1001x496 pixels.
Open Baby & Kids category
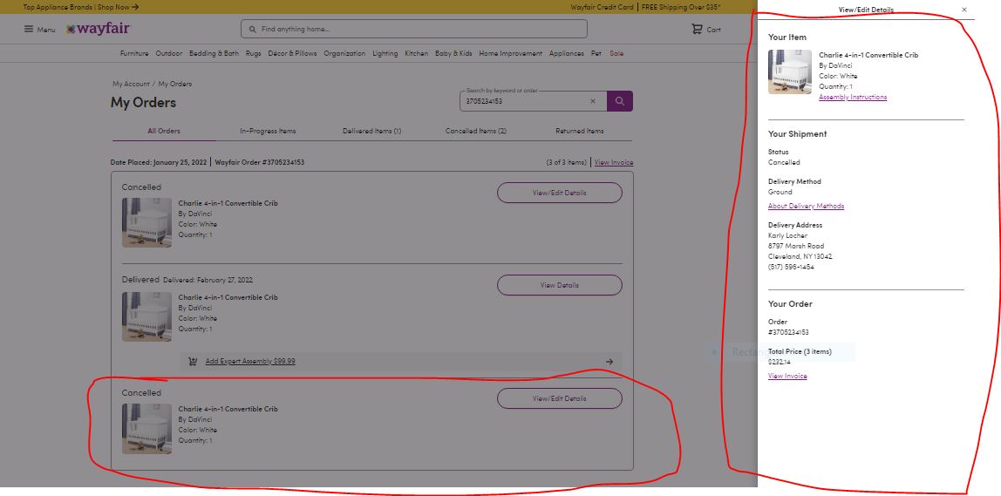tap(454, 54)
